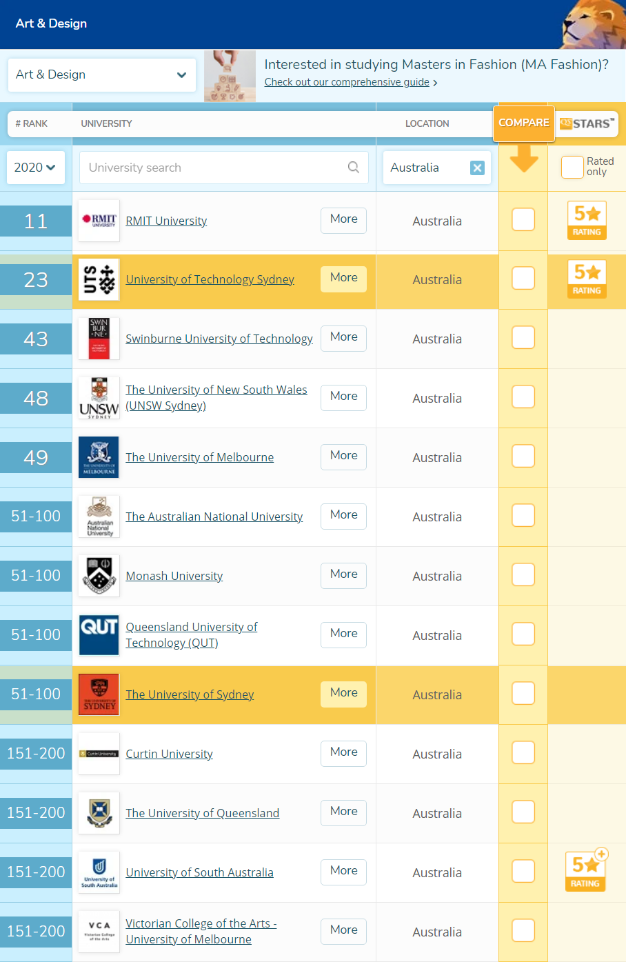The width and height of the screenshot is (626, 962).
Task: Click the QUT logo icon
Action: click(x=99, y=634)
